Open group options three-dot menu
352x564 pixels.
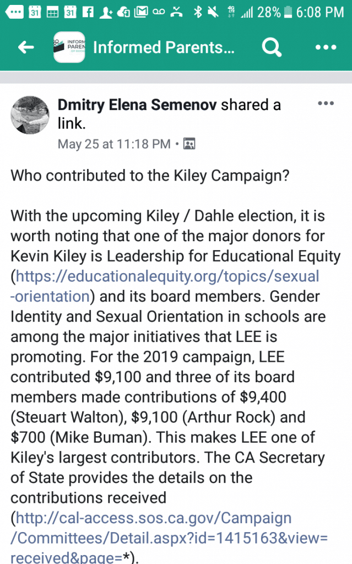coord(326,47)
